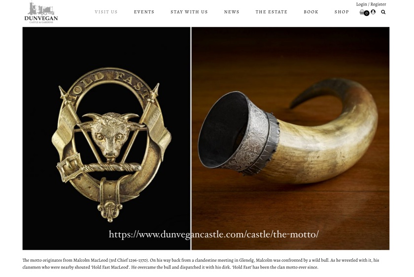Click the Register link
Image resolution: width=414 pixels, height=277 pixels.
[x=378, y=4]
